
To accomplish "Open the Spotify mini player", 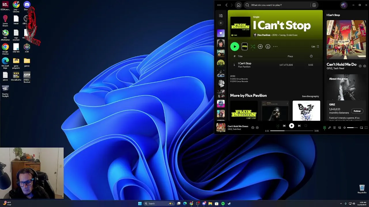I will [x=361, y=128].
